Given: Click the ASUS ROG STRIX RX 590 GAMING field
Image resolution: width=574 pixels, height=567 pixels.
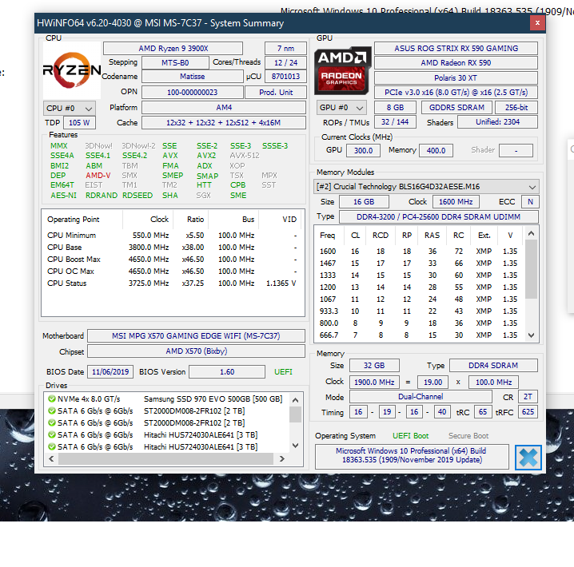Looking at the screenshot, I should click(456, 48).
